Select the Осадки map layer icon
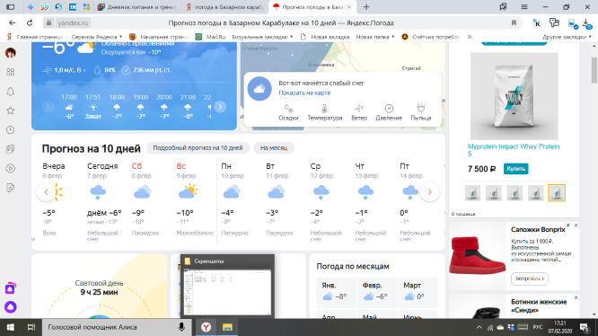This screenshot has height=336, width=598. [288, 109]
